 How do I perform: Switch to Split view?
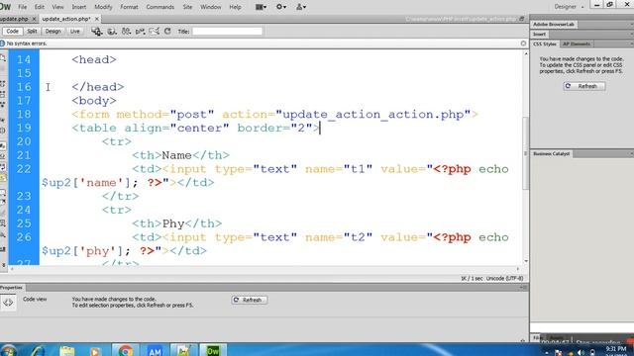click(x=32, y=31)
